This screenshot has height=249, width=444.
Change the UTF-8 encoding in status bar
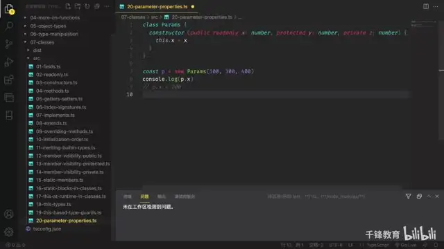click(336, 245)
